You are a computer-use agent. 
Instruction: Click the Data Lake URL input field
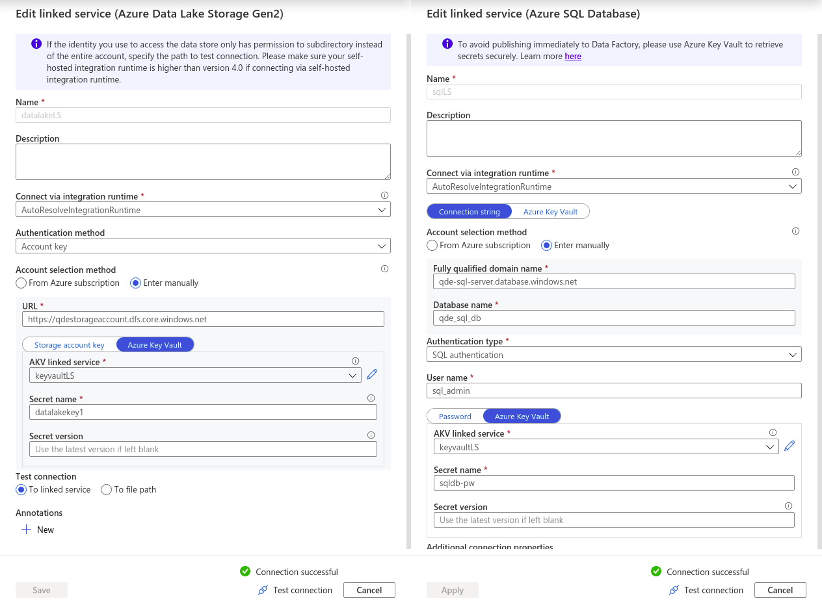203,319
